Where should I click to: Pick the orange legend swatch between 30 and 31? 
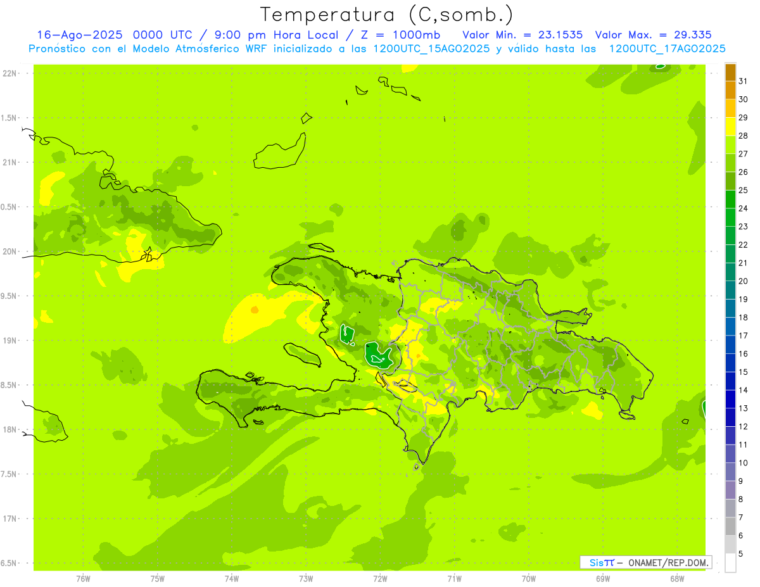730,91
